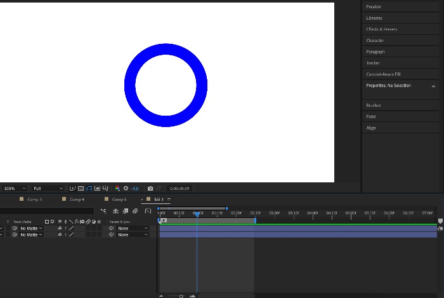Toggle first layer's Quality switch

coord(71,228)
